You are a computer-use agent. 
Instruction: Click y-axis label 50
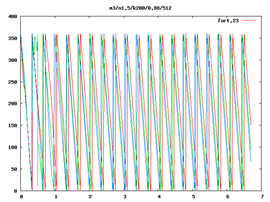click(14, 169)
